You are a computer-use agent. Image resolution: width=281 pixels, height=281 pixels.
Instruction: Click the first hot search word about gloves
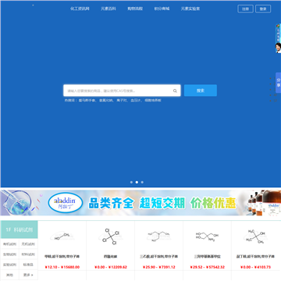point(87,100)
